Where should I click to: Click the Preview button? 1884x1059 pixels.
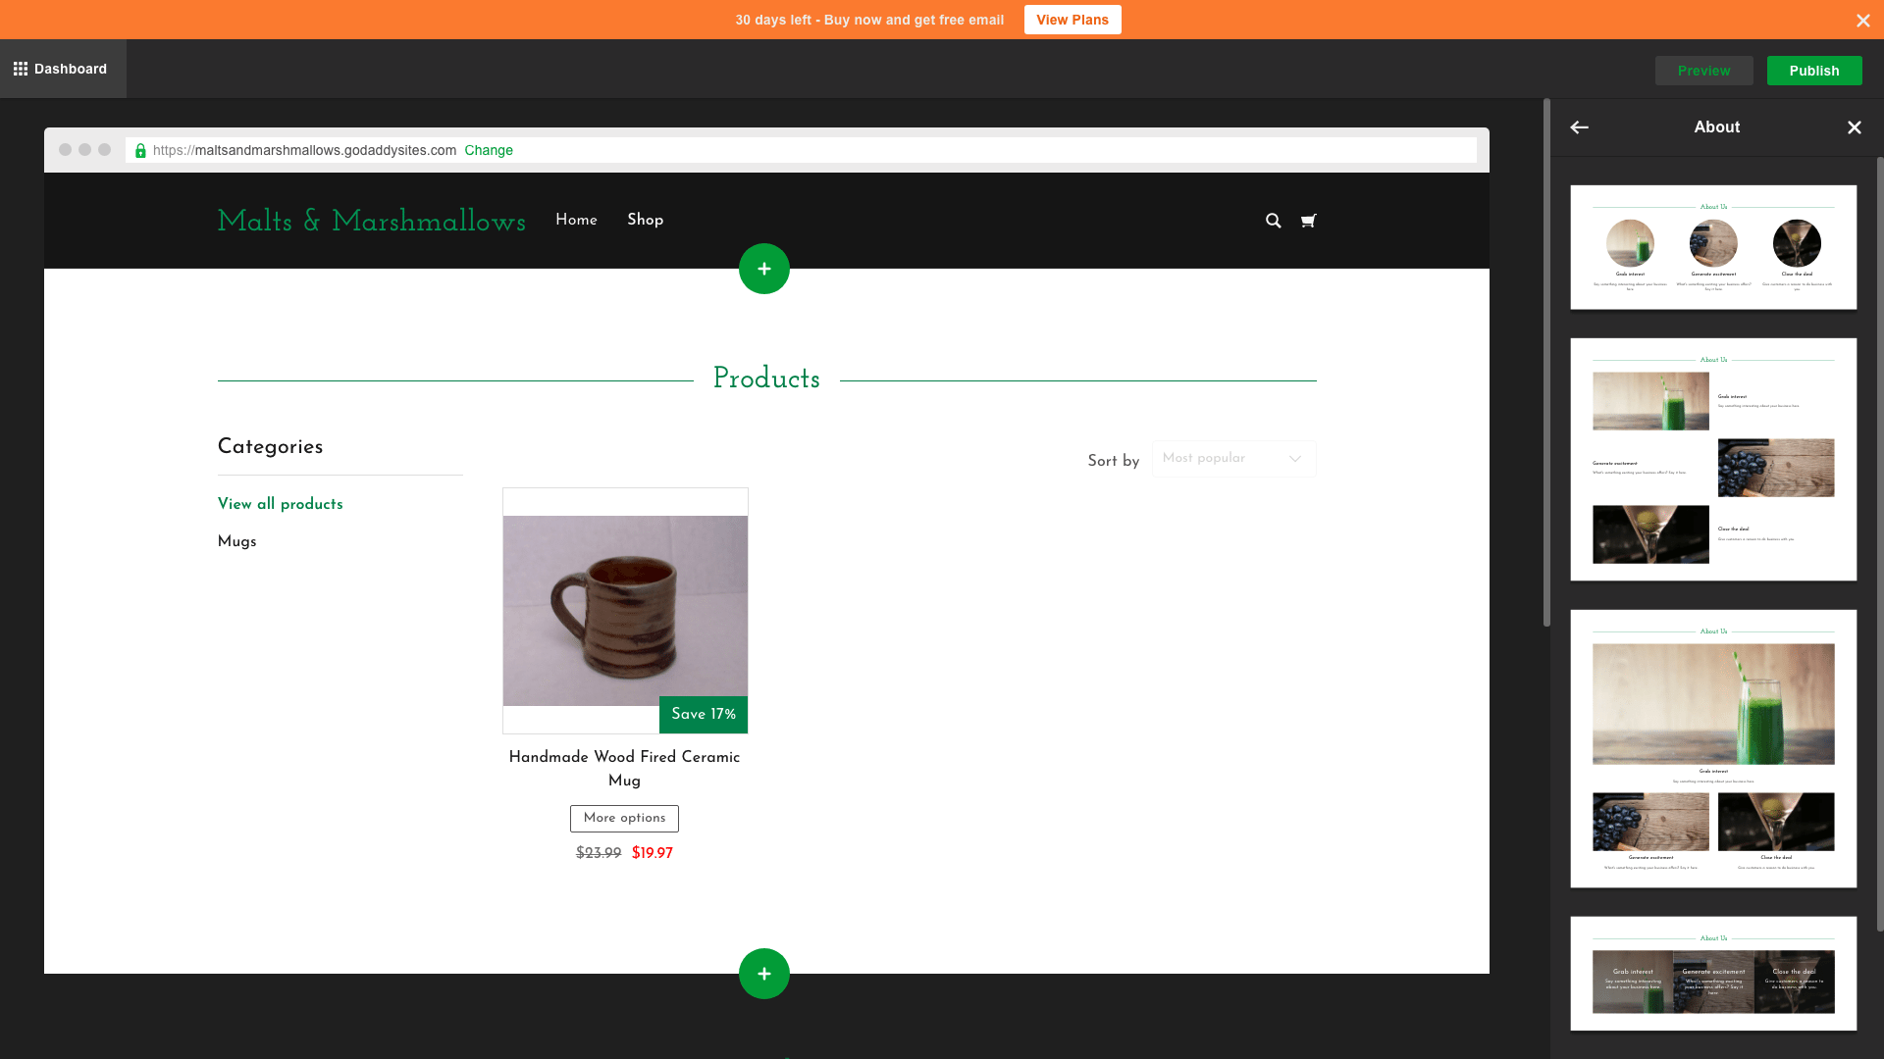(x=1703, y=71)
